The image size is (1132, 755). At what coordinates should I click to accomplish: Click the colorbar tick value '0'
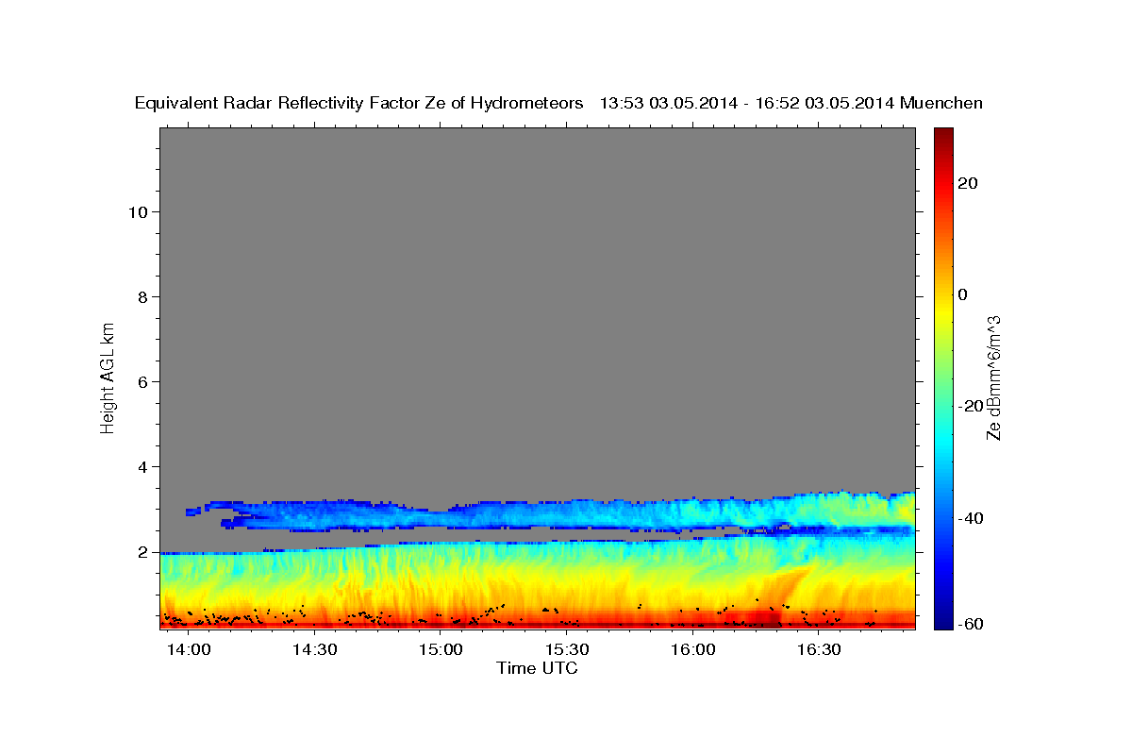pos(963,294)
